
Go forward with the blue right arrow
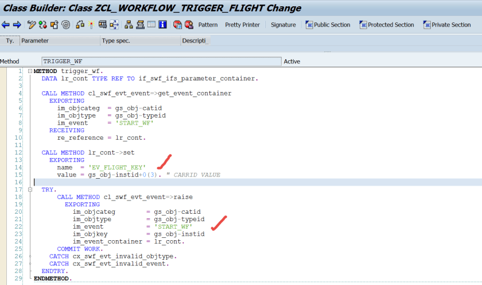click(x=17, y=25)
